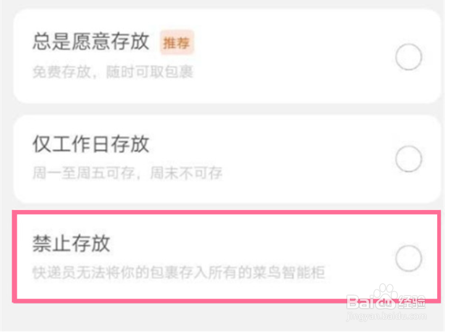Image resolution: width=452 pixels, height=332 pixels.
Task: Select the 仅工作日存放 radio button
Action: point(409,159)
